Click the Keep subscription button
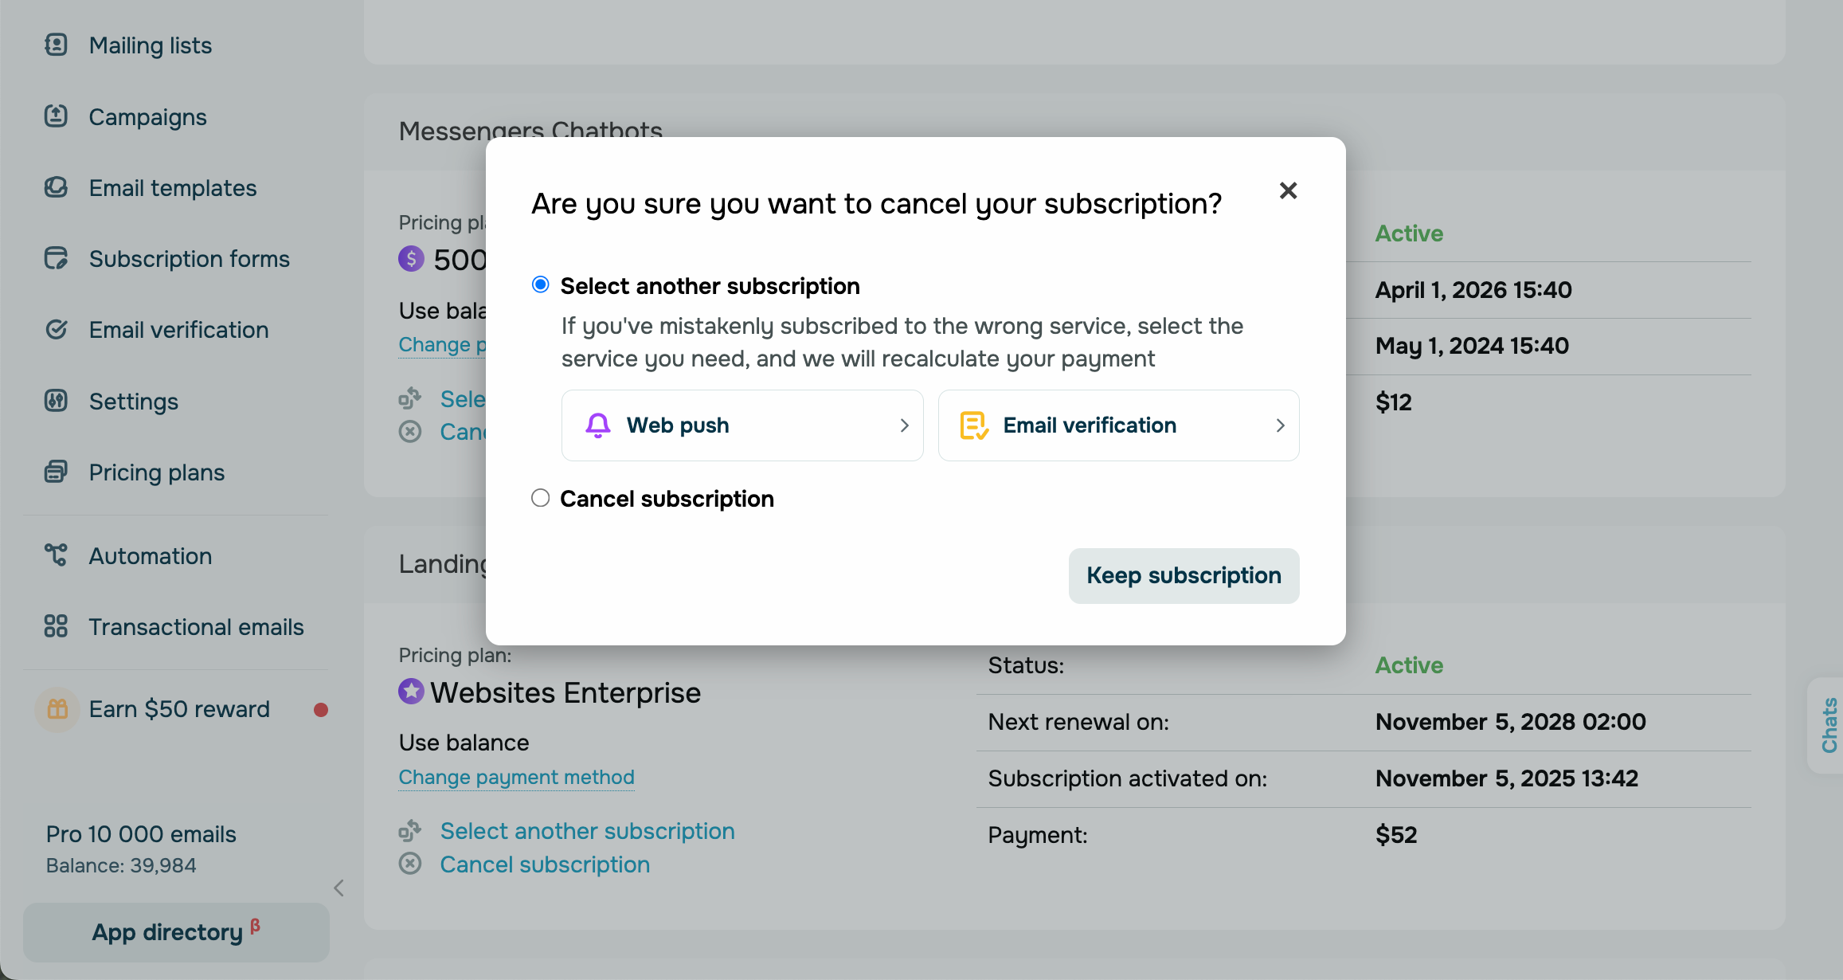The image size is (1843, 980). point(1184,575)
